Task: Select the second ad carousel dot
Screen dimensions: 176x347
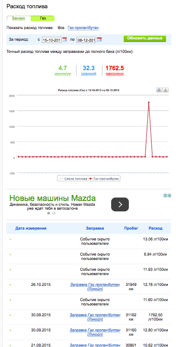Action: click(54, 213)
